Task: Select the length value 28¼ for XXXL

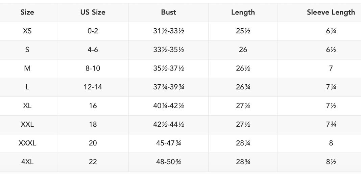Action: [x=243, y=143]
